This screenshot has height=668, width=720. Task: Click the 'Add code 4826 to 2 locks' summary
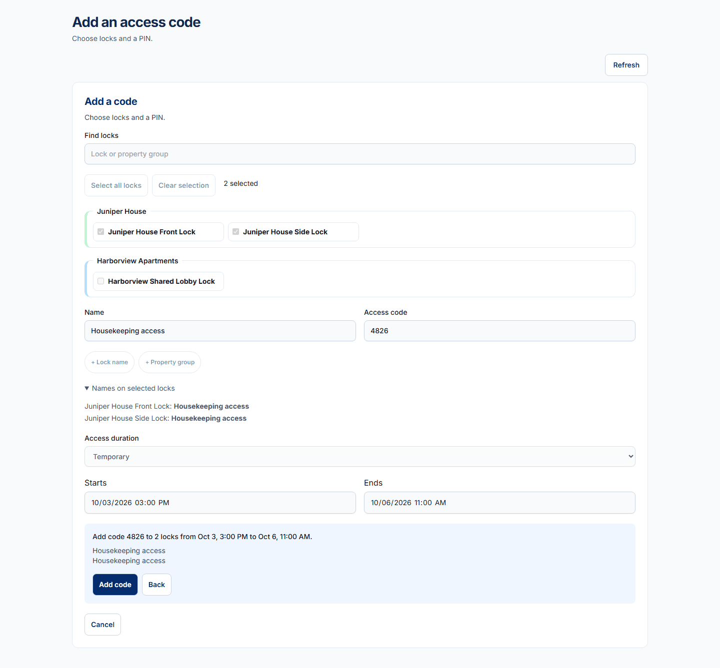click(202, 537)
